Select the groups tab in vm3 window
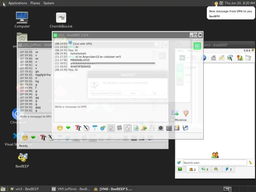This screenshot has width=256, height=192. pyautogui.click(x=216, y=169)
